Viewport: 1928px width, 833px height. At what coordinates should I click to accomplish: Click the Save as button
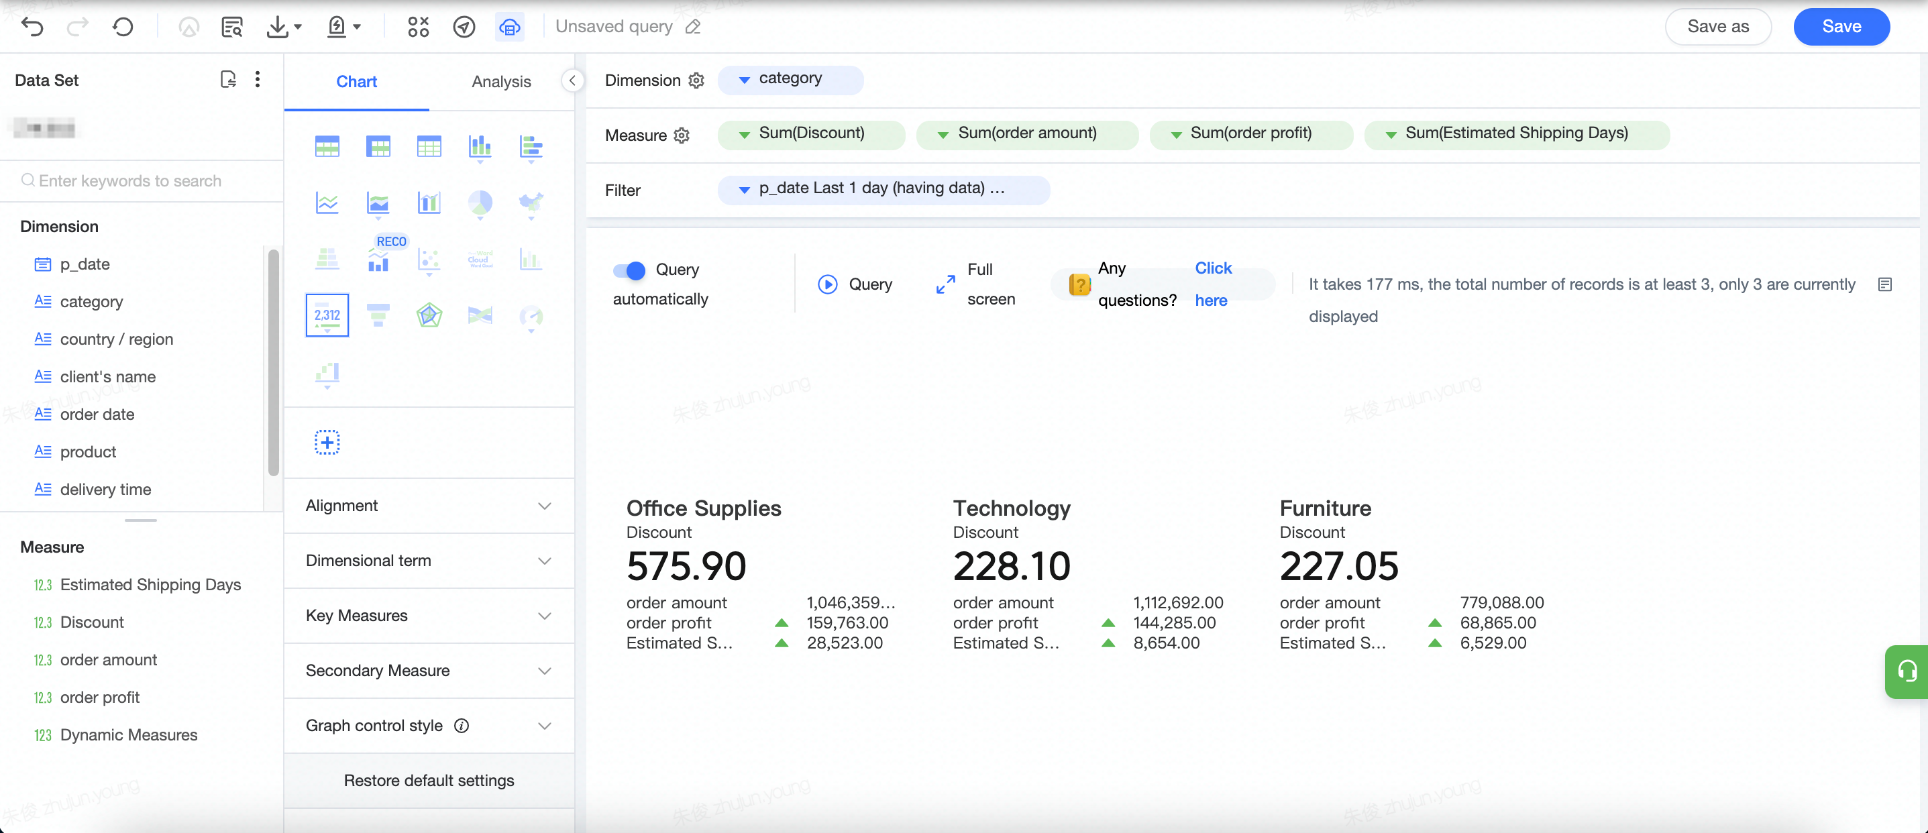coord(1717,27)
